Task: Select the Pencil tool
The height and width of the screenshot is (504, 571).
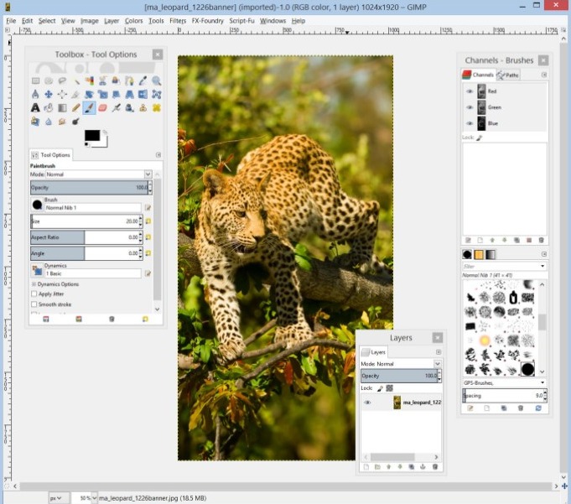Action: click(x=75, y=107)
